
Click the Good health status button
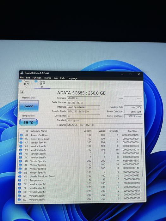[29, 106]
